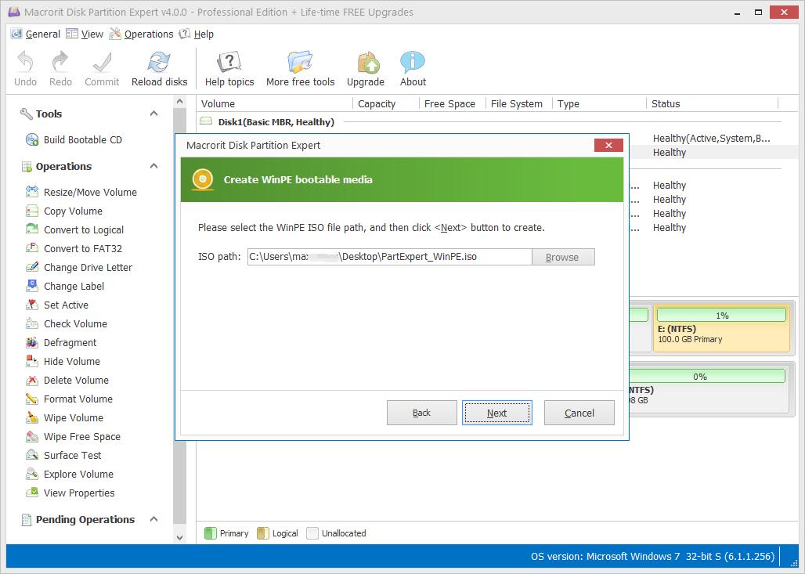Click inside the ISO path field
Viewport: 805px width, 574px height.
[x=388, y=256]
